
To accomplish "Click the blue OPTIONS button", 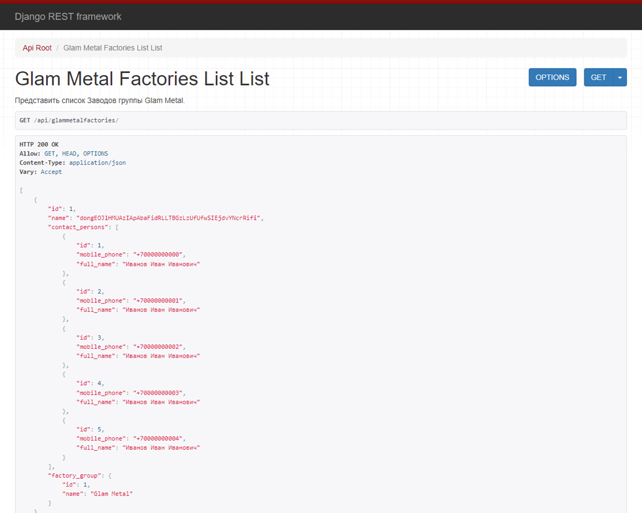I will point(552,77).
